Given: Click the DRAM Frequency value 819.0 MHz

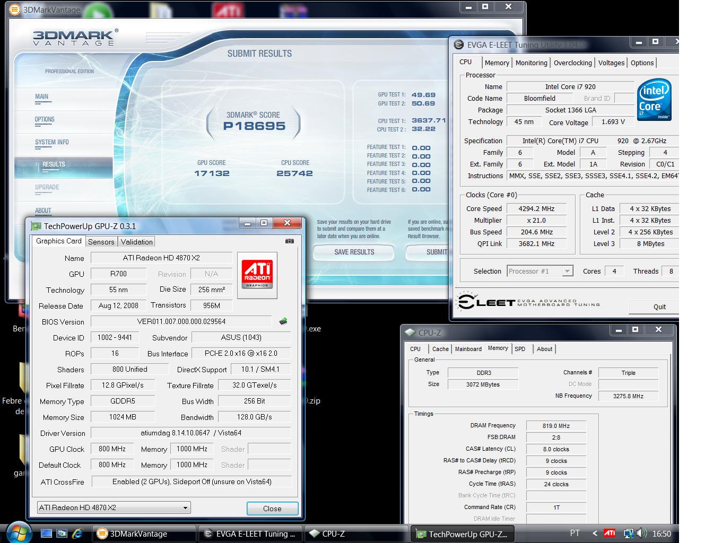Looking at the screenshot, I should 556,426.
